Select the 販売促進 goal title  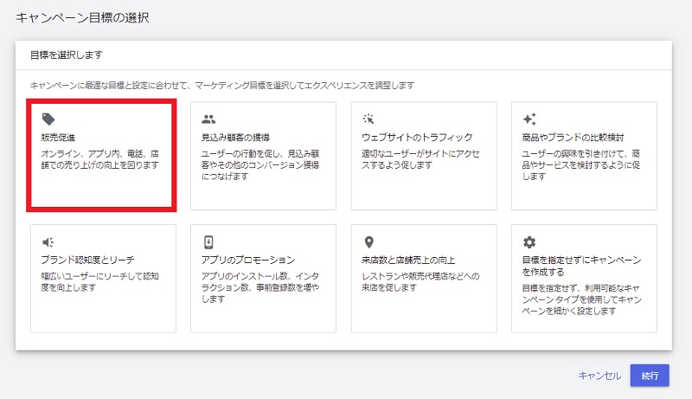tap(58, 138)
